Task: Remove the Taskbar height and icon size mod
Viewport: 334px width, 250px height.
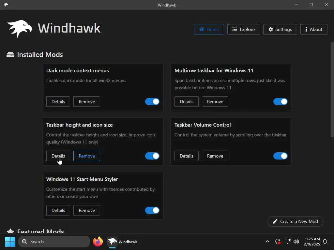Action: pyautogui.click(x=87, y=156)
